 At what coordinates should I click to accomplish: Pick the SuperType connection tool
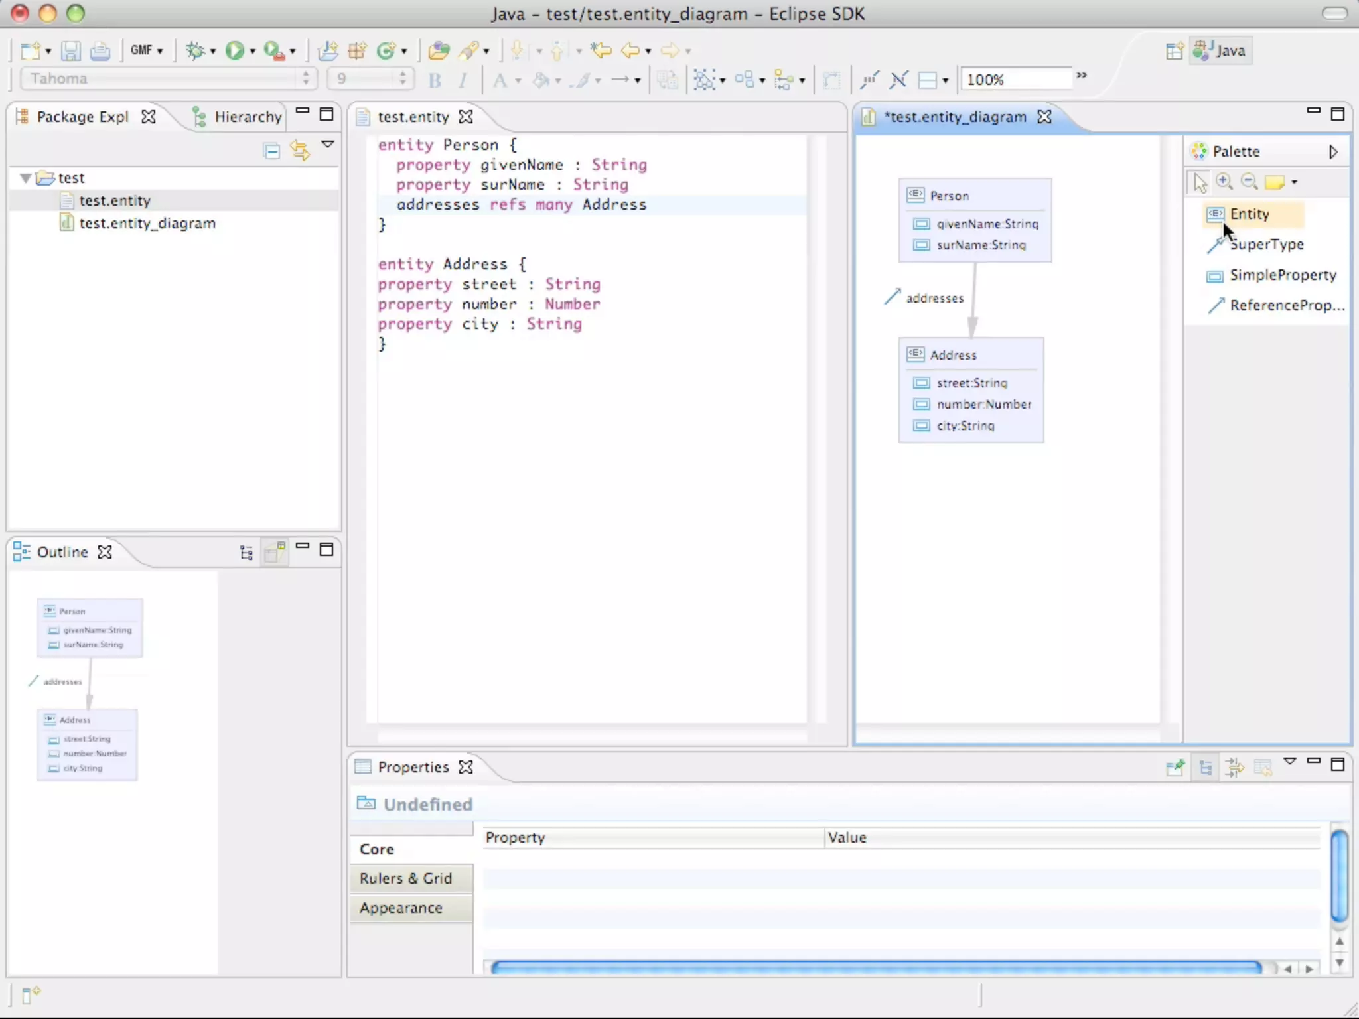(x=1265, y=244)
